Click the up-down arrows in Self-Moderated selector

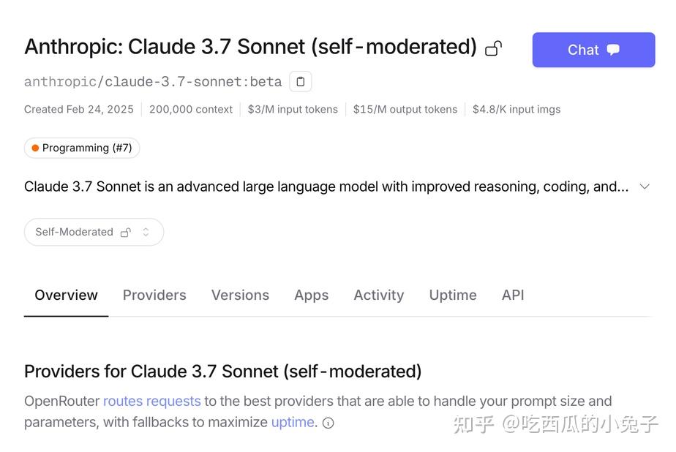click(146, 232)
